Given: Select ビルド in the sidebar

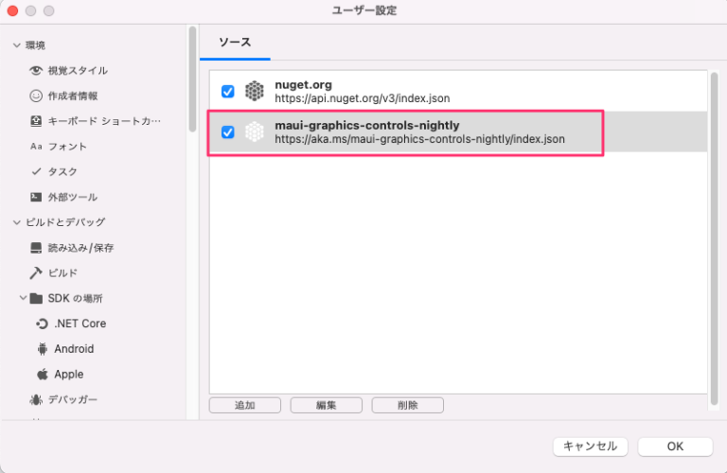Looking at the screenshot, I should pos(62,272).
